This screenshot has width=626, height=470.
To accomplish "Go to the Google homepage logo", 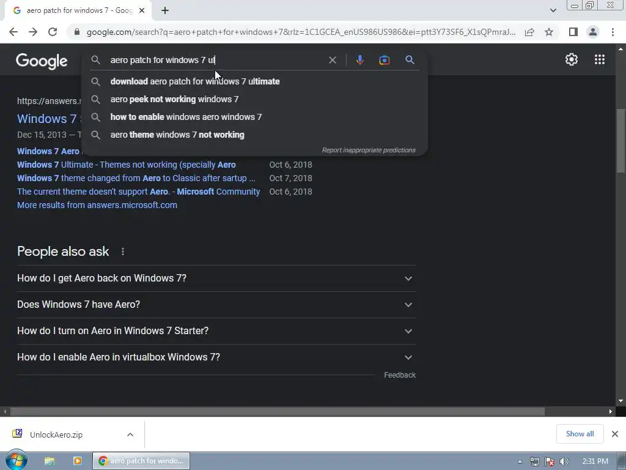I will click(x=42, y=61).
